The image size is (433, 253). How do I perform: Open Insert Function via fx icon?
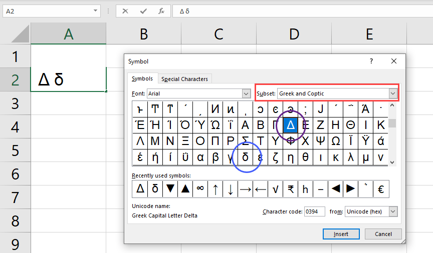coord(161,11)
